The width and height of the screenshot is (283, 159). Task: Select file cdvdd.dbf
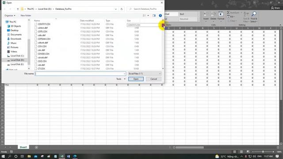42,57
